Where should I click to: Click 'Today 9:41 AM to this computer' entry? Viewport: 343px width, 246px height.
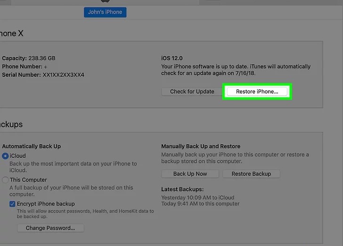click(x=200, y=204)
